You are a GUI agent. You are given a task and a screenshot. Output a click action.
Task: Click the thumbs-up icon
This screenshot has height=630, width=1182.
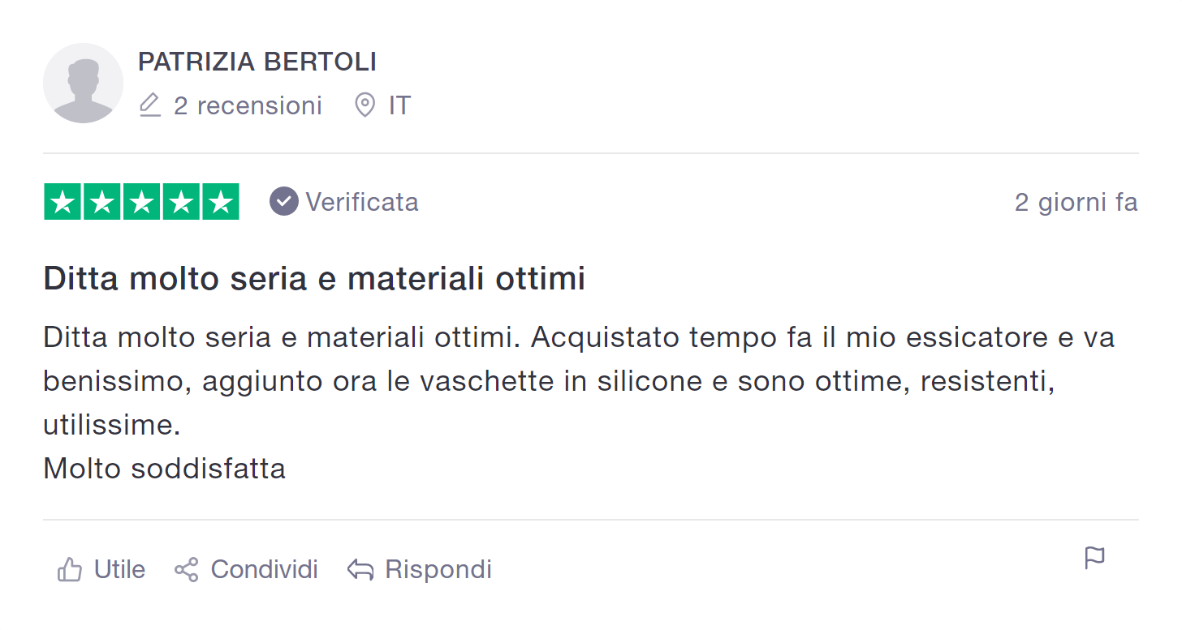(x=70, y=570)
